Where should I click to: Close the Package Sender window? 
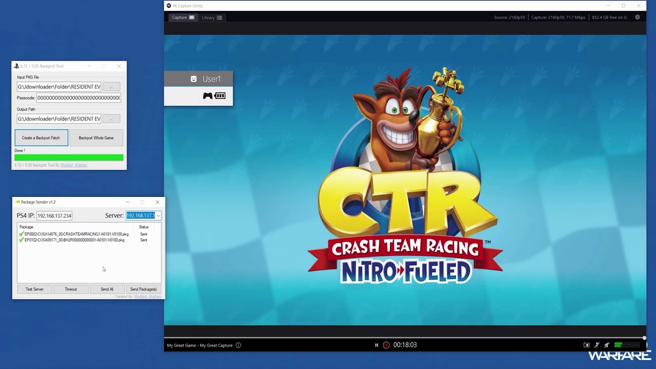click(x=157, y=202)
